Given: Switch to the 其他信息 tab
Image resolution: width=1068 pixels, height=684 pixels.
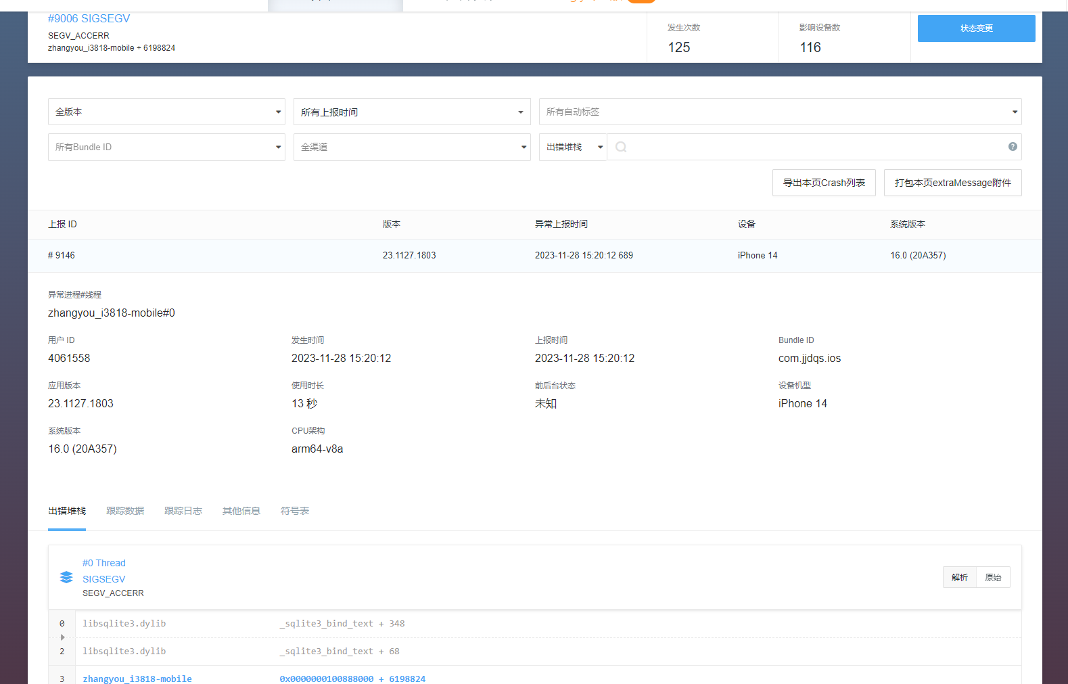Looking at the screenshot, I should coord(241,511).
